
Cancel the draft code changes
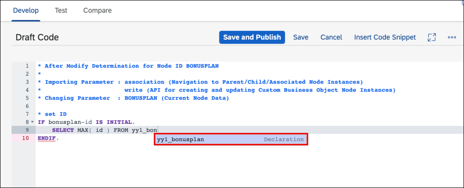coord(331,37)
